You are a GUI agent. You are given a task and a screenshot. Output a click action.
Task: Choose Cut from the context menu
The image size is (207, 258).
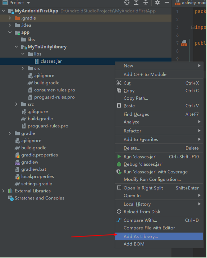pyautogui.click(x=159, y=83)
